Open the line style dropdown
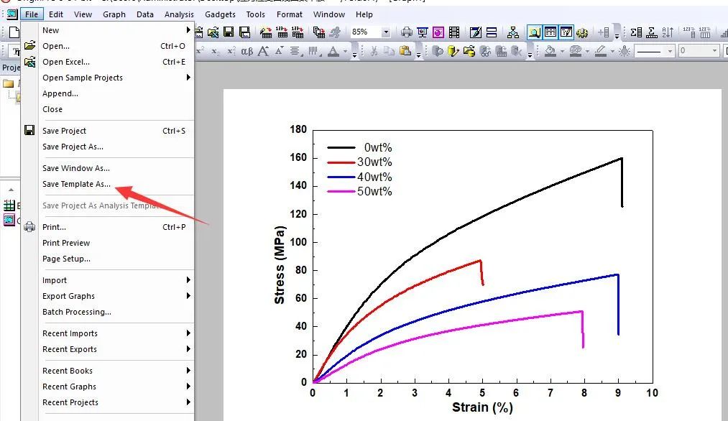 point(670,50)
